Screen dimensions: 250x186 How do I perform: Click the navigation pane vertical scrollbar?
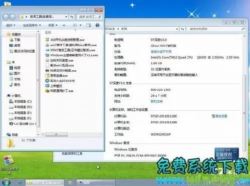pos(38,80)
